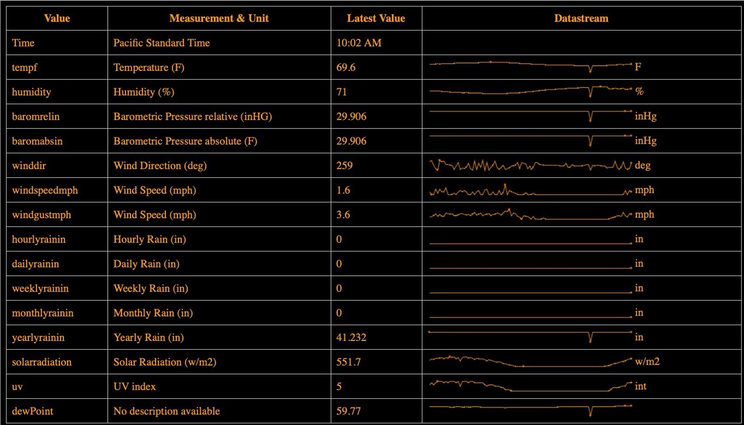The height and width of the screenshot is (425, 744).
Task: Open the dailyrainin sparkline chart
Action: click(531, 267)
